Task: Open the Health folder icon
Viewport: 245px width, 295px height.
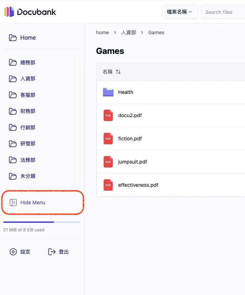Action: 108,92
